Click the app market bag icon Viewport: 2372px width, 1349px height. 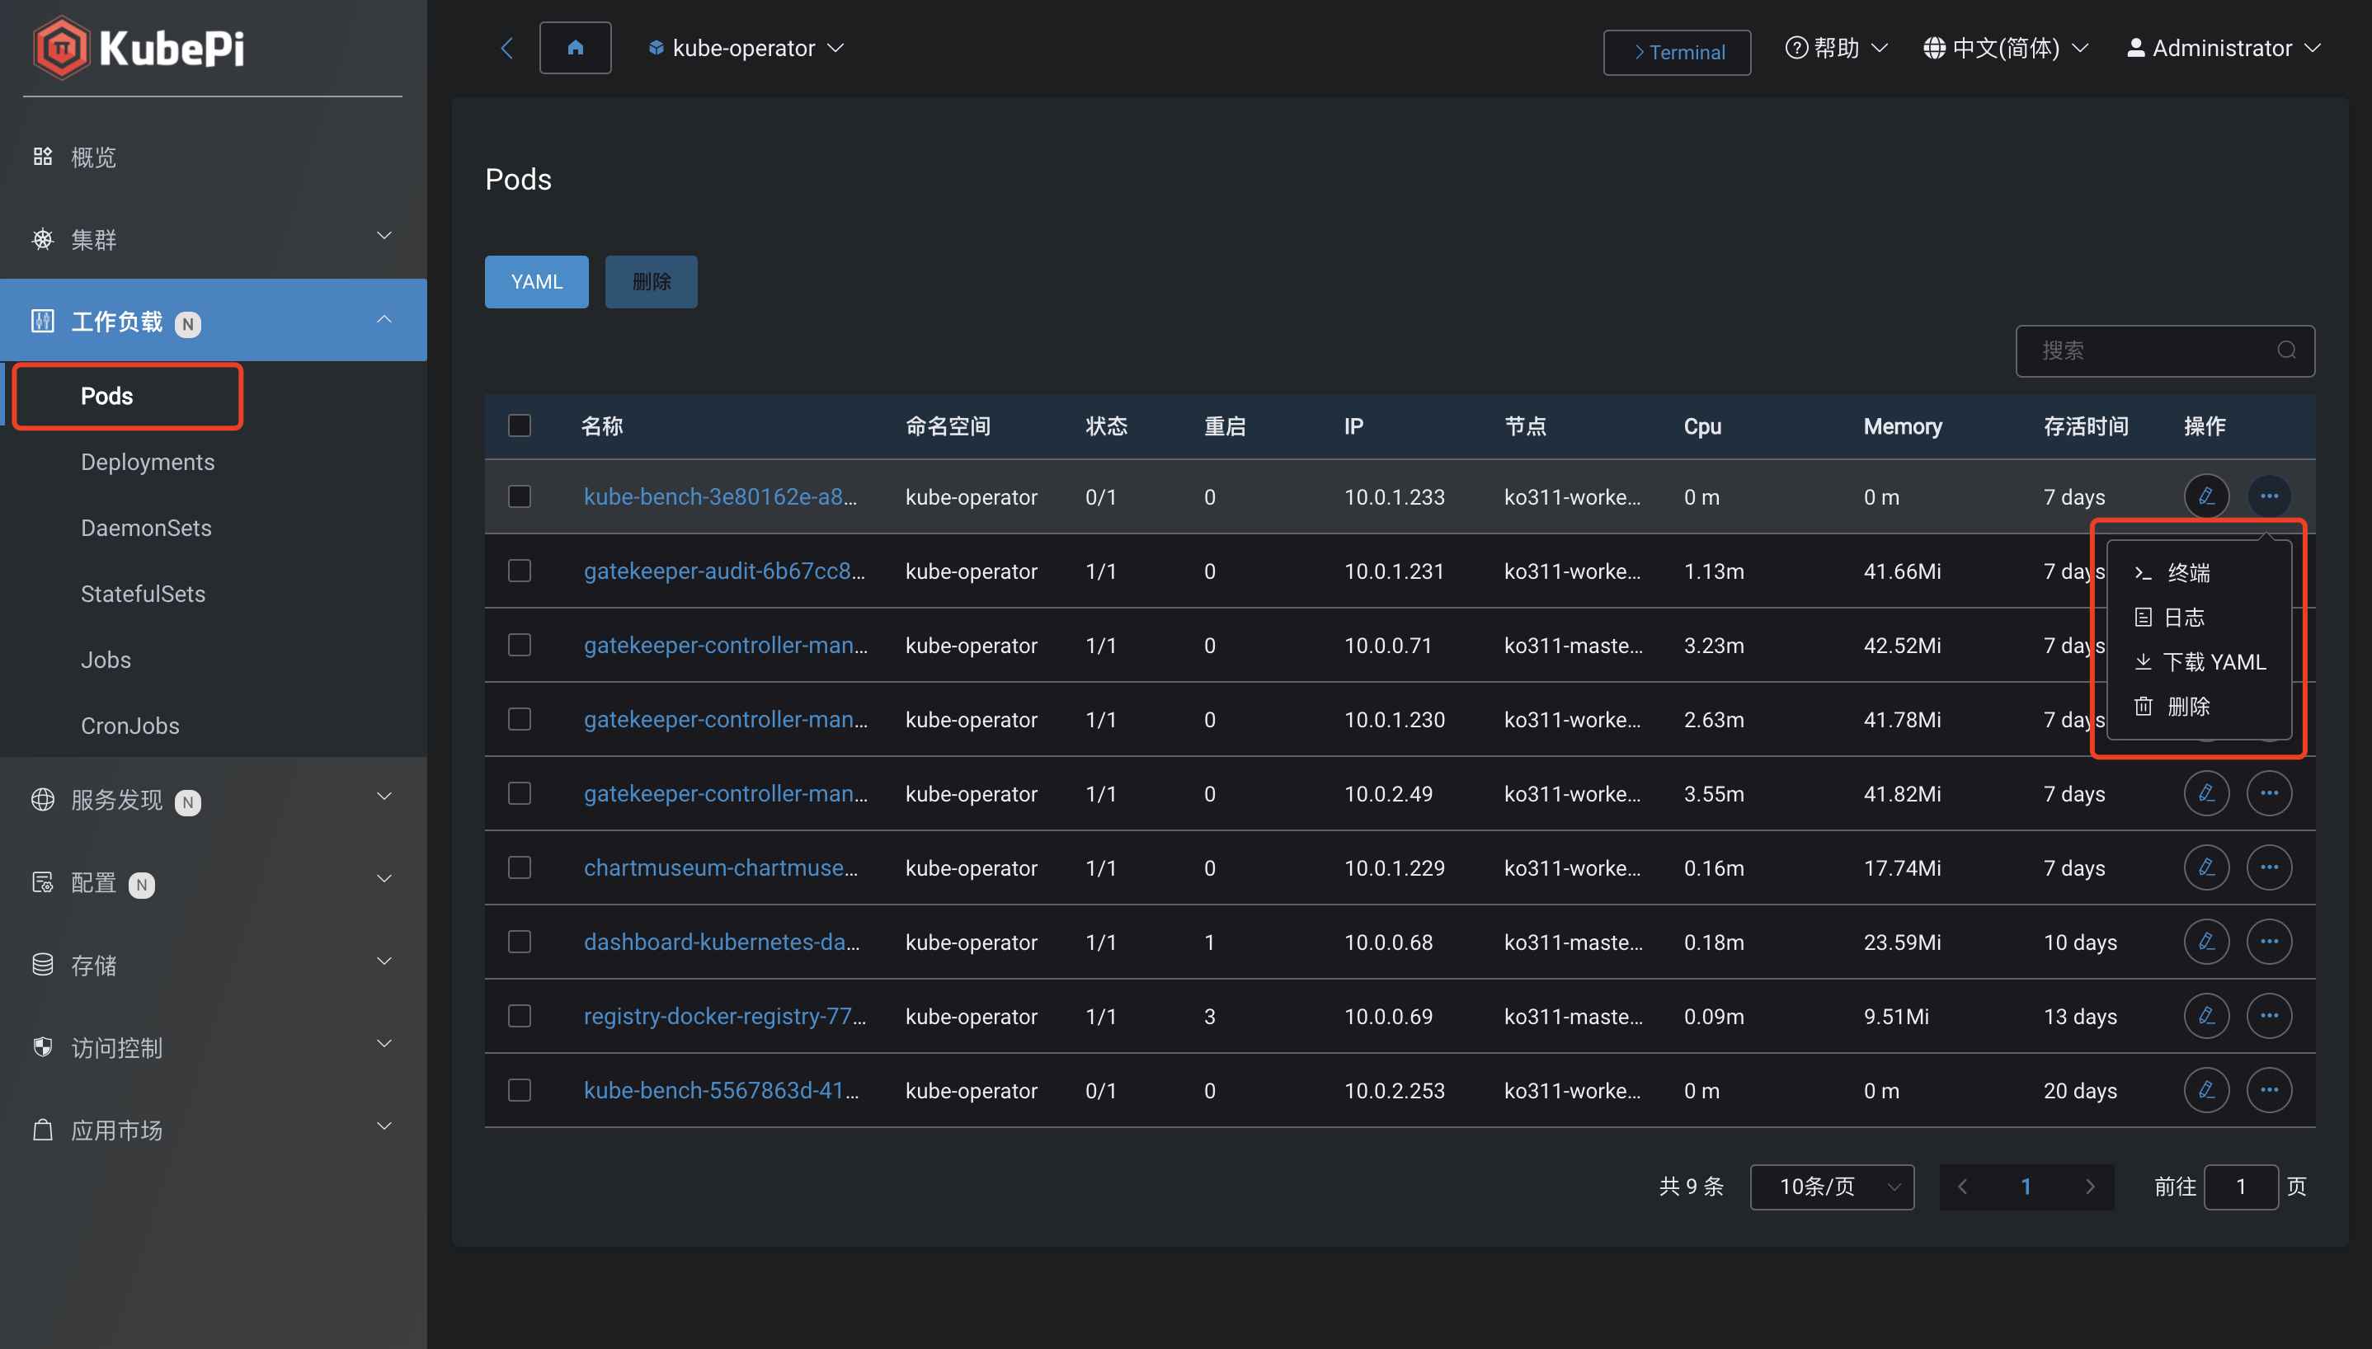[x=43, y=1130]
